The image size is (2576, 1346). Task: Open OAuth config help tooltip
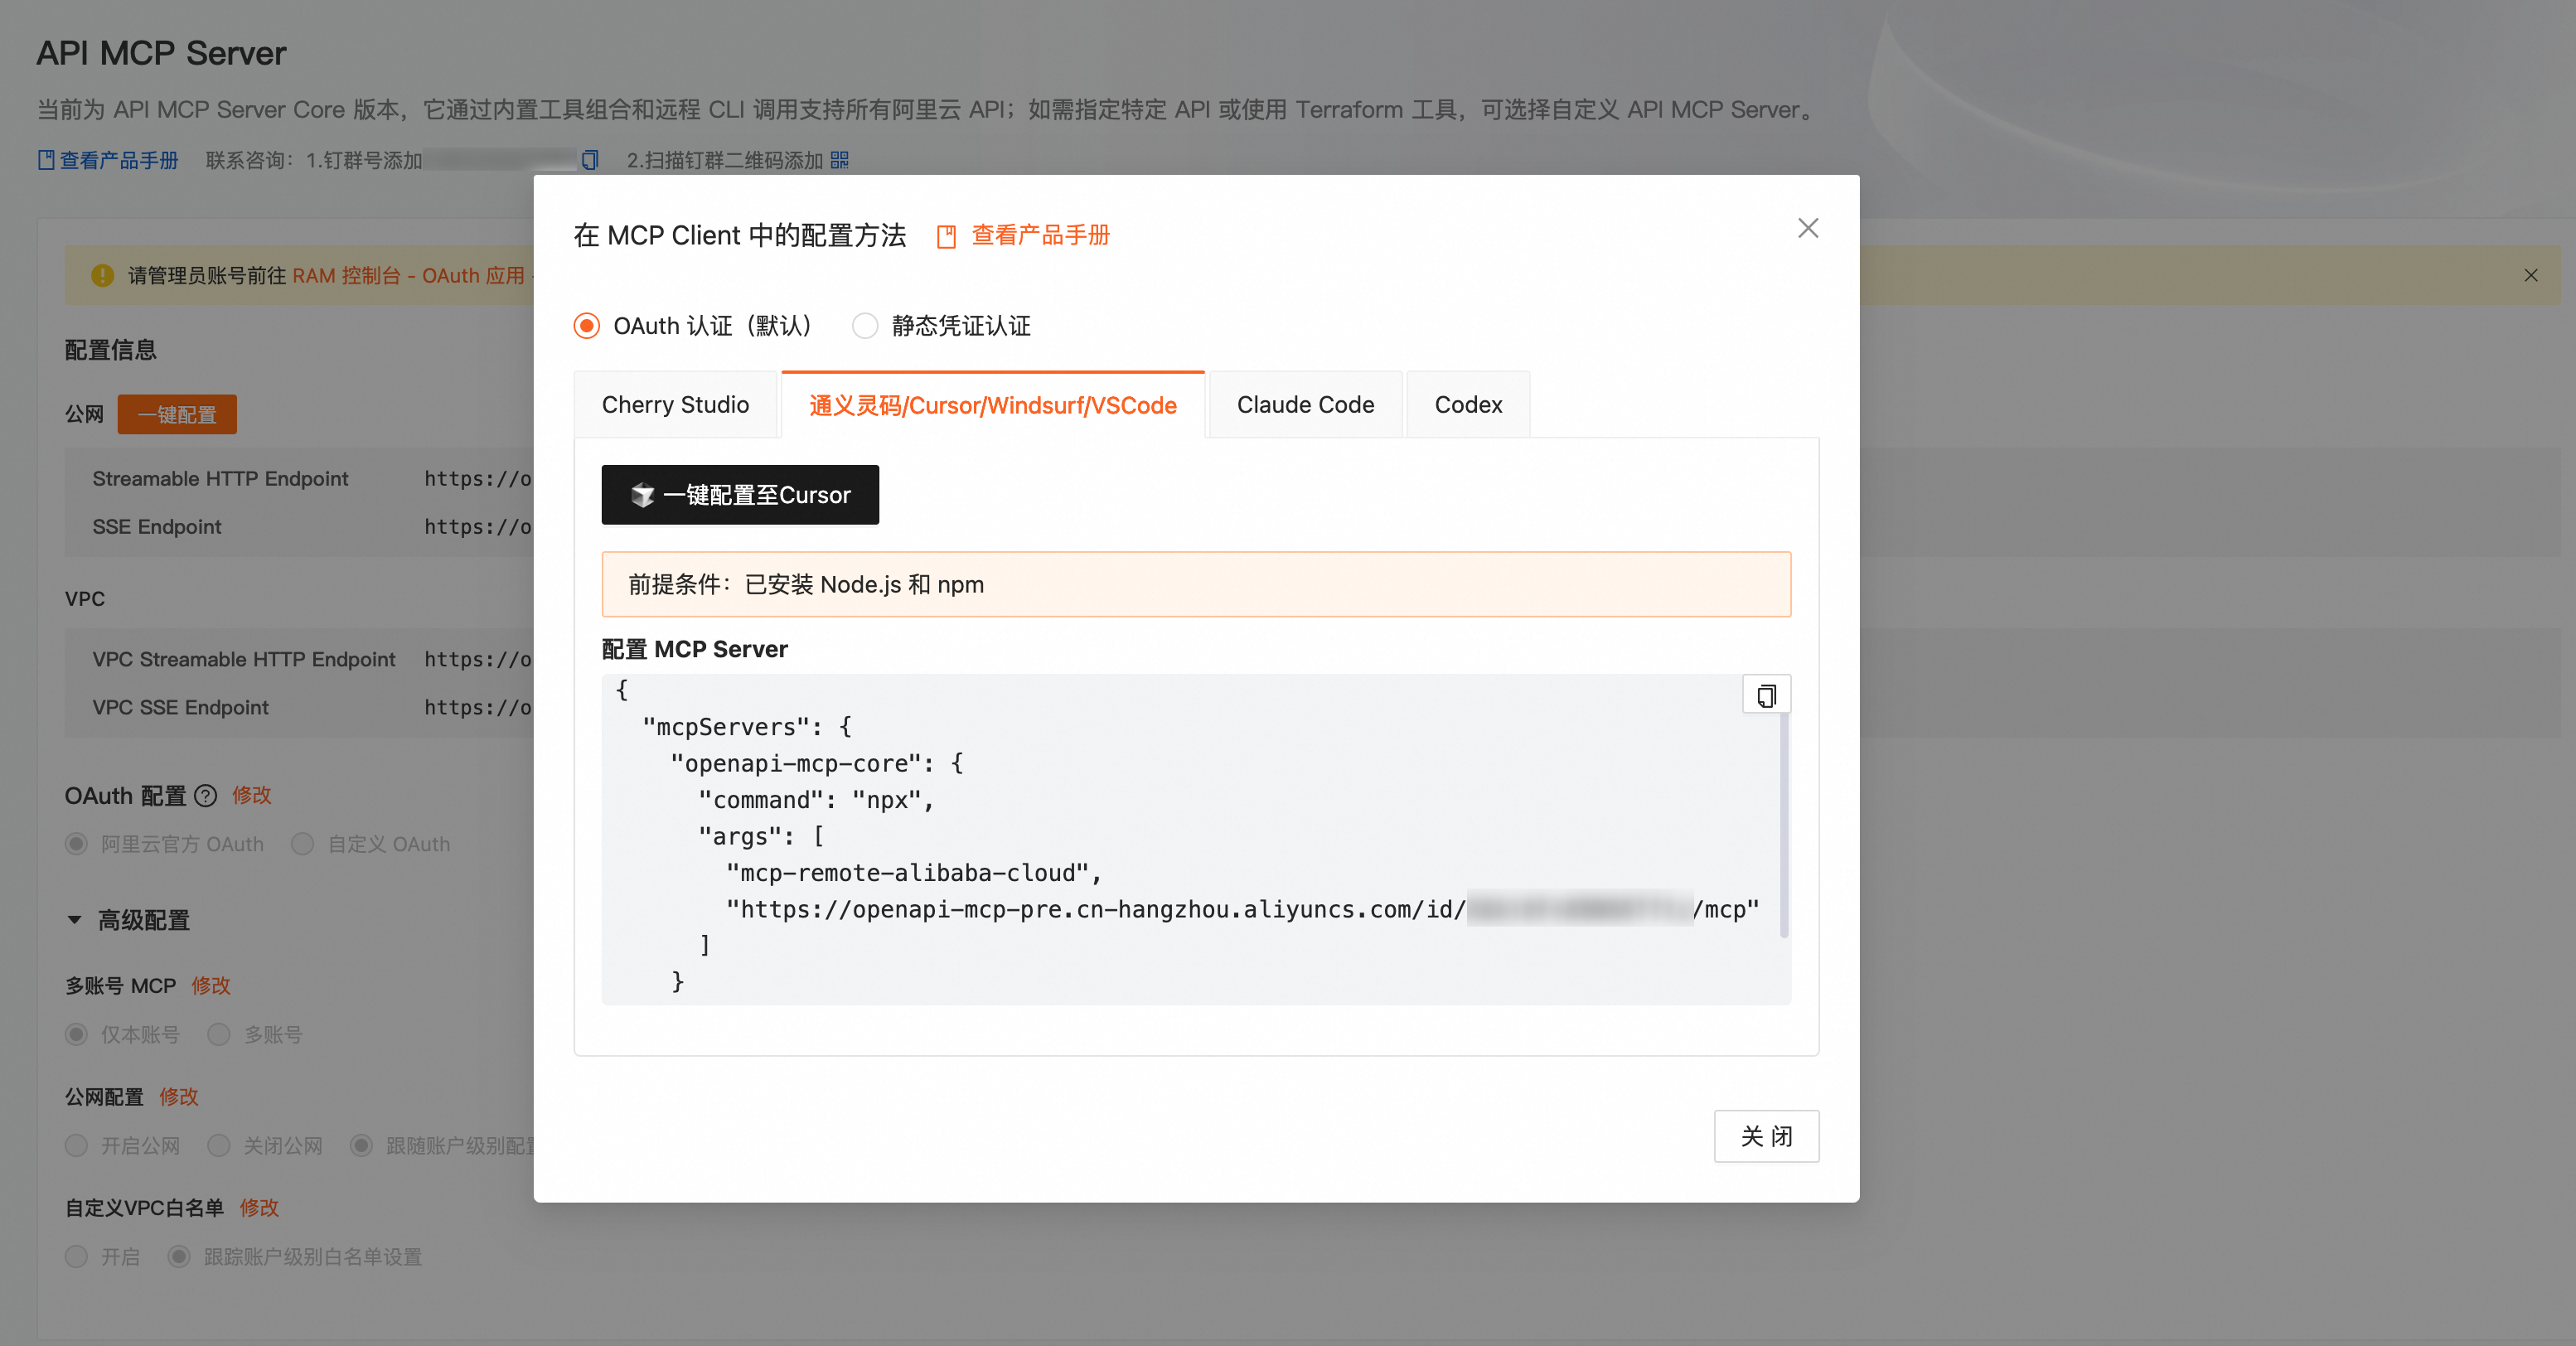coord(205,796)
